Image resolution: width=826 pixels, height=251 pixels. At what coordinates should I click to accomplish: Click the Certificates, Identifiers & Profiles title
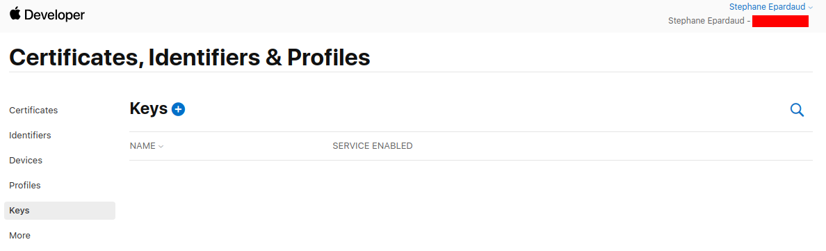tap(190, 58)
